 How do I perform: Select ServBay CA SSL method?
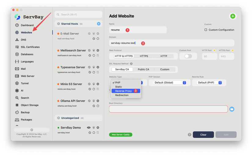pyautogui.click(x=122, y=69)
